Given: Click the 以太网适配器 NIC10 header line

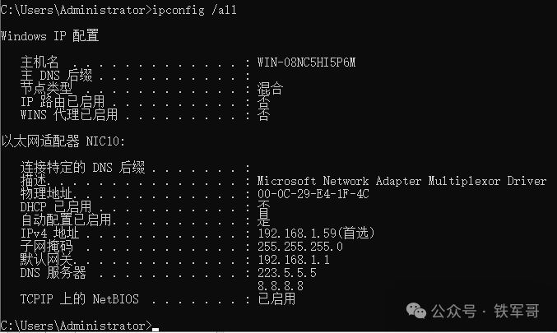Looking at the screenshot, I should tap(63, 141).
